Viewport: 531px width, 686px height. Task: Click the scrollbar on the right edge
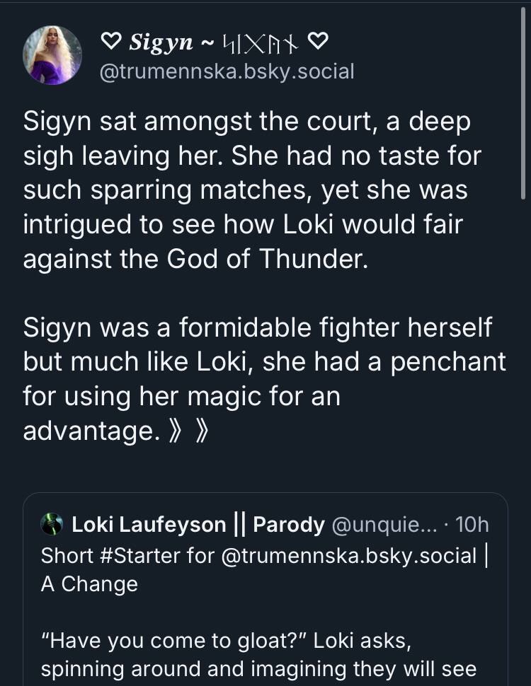(523, 99)
